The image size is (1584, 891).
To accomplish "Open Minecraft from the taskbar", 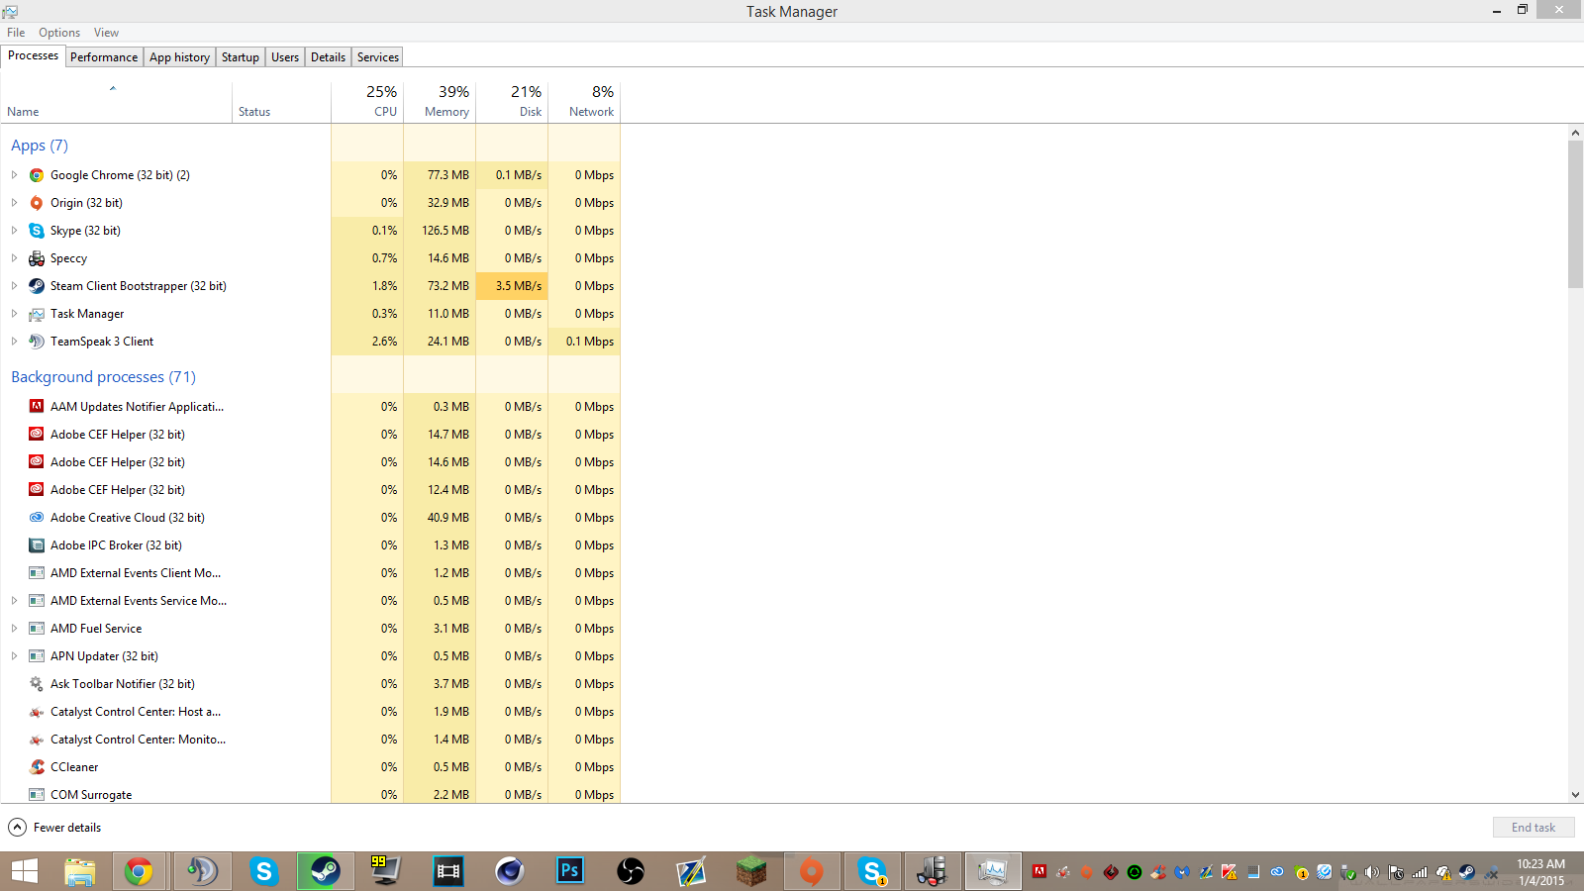I will [752, 871].
